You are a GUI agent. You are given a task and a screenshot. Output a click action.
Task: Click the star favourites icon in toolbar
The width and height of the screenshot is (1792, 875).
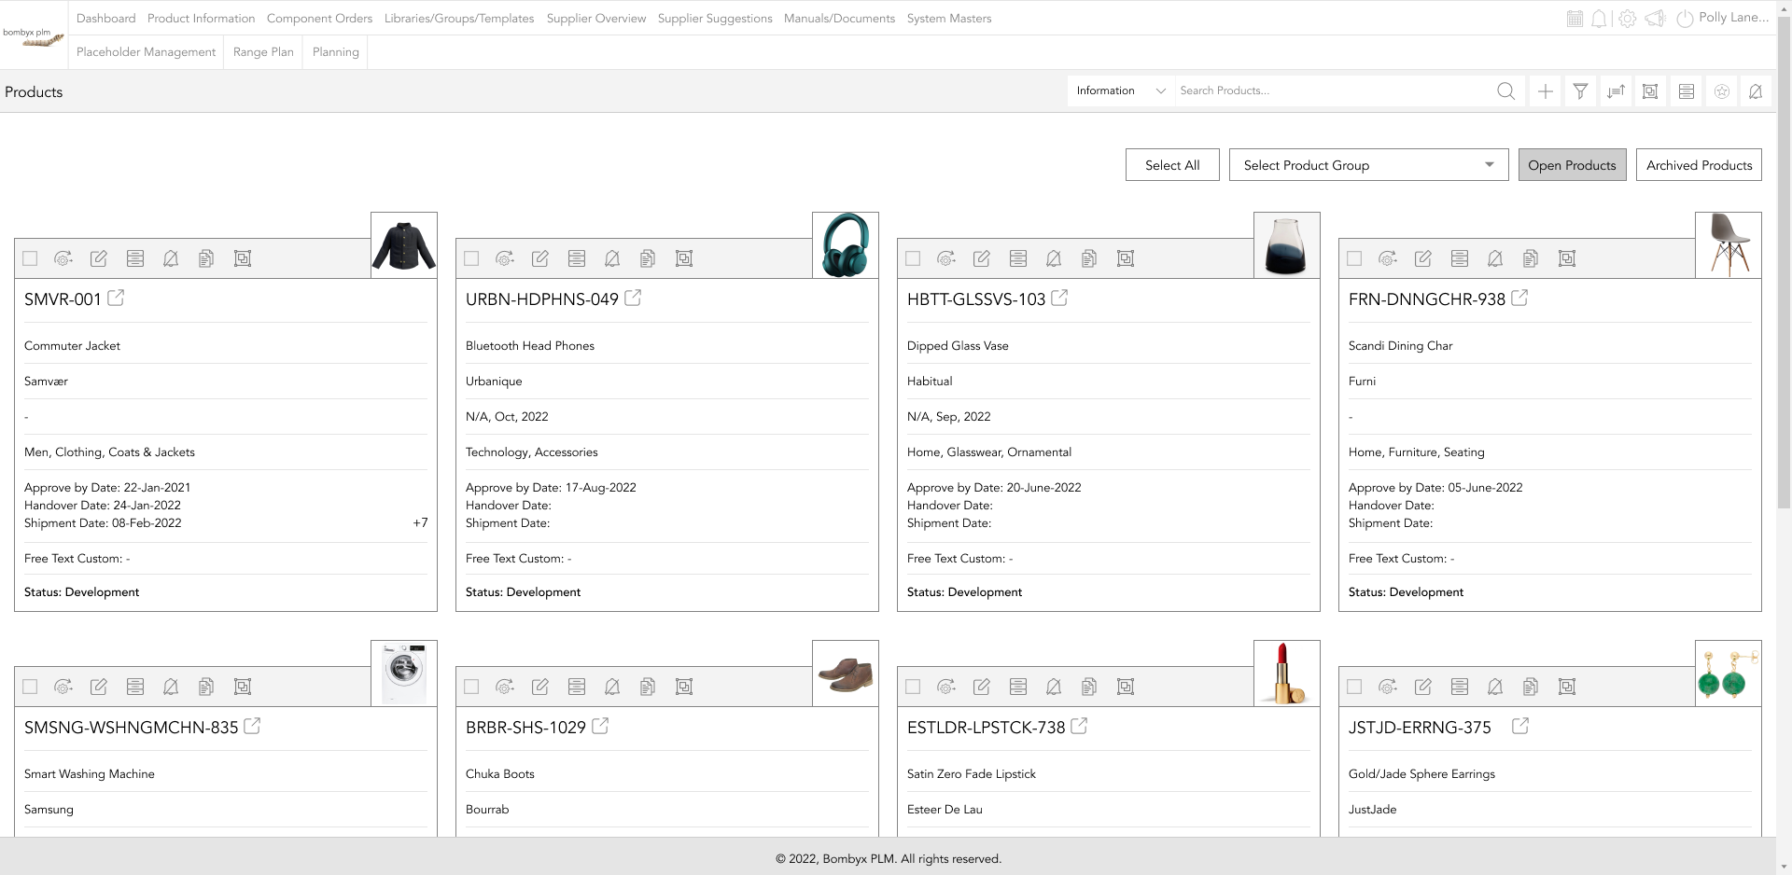point(1722,90)
